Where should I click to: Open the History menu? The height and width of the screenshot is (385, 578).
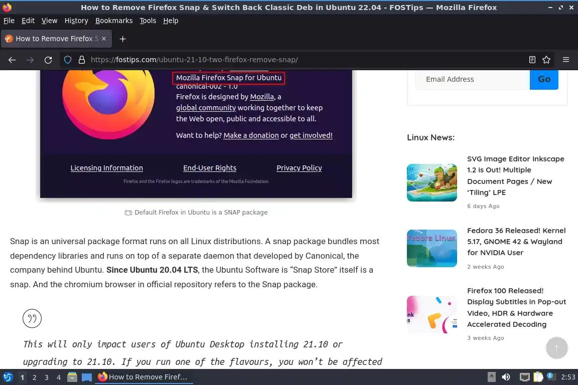pyautogui.click(x=76, y=21)
